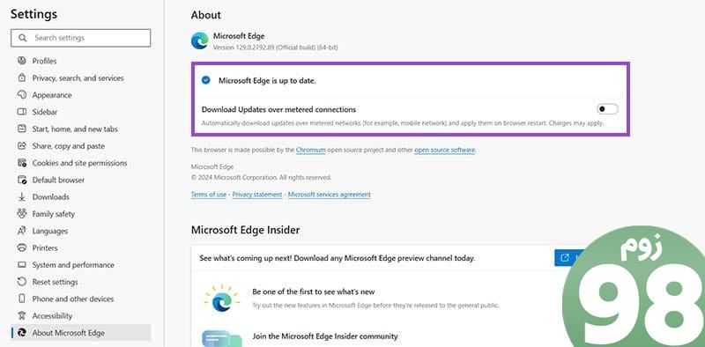This screenshot has height=347, width=705.
Task: Click the Languages icon in sidebar
Action: pos(21,231)
